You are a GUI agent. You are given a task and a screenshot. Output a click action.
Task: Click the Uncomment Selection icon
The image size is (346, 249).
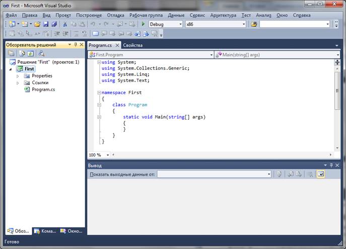click(84, 34)
